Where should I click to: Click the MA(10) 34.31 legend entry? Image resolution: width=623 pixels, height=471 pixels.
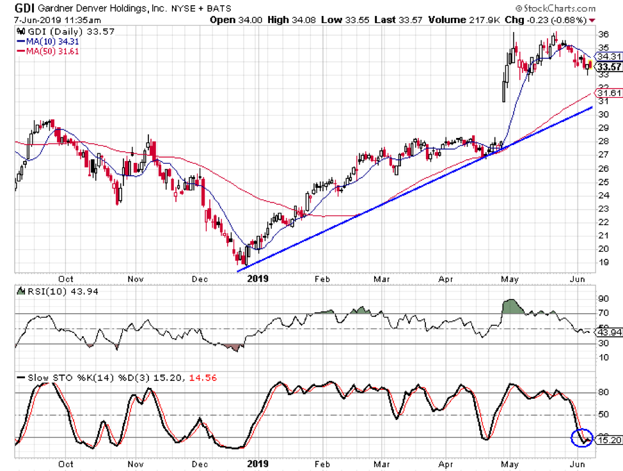click(48, 42)
